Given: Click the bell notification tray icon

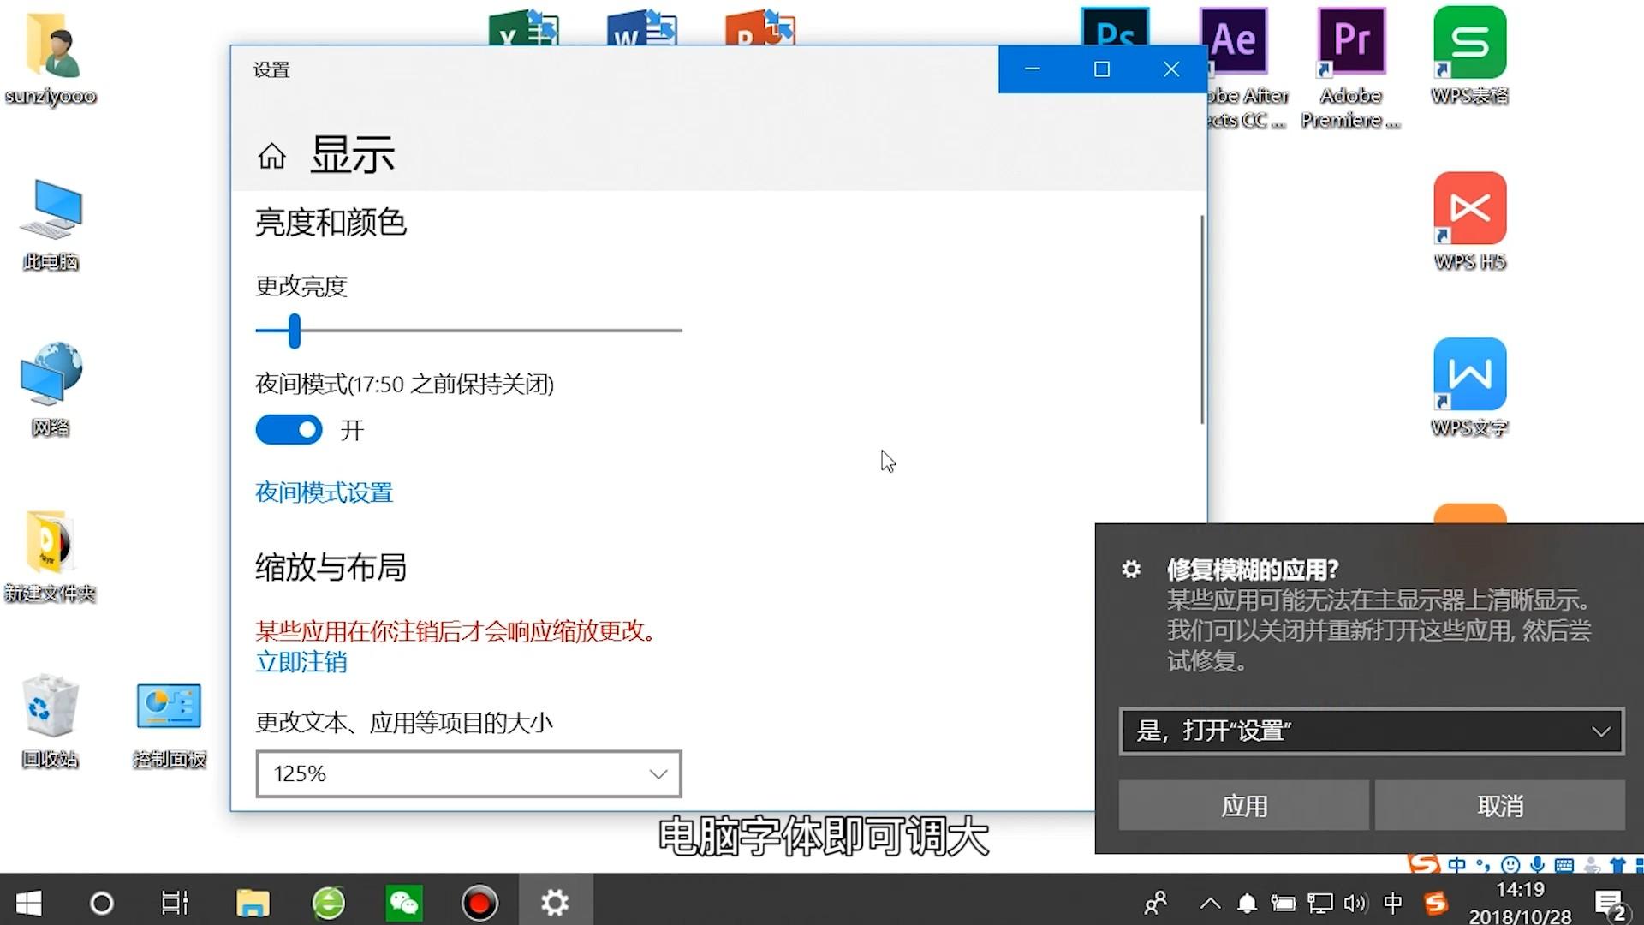Looking at the screenshot, I should (1248, 903).
